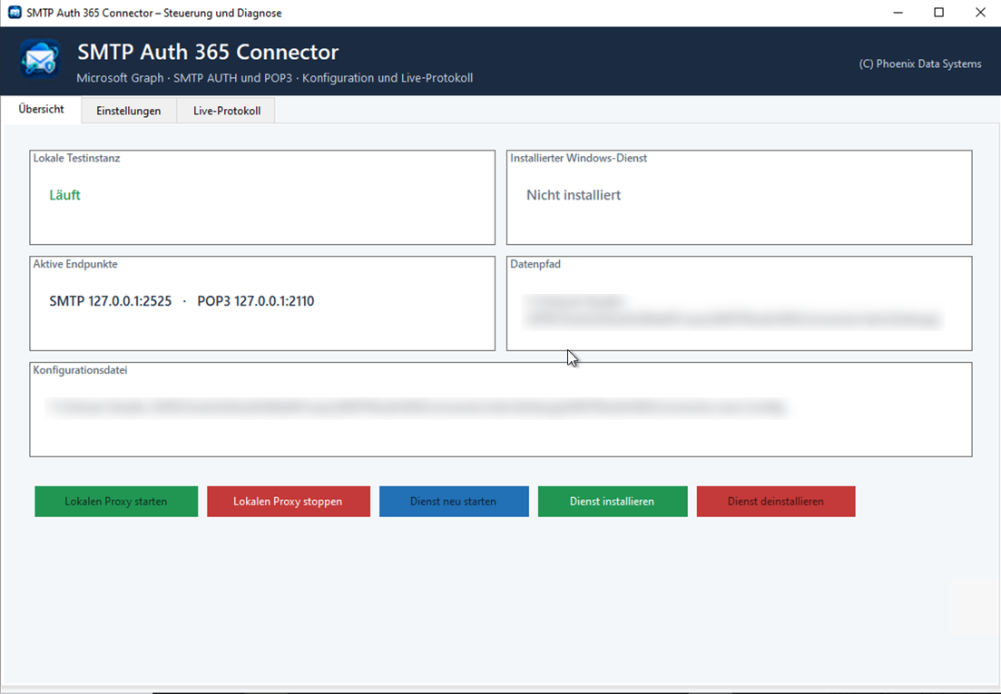The height and width of the screenshot is (694, 1001).
Task: Click the small app icon in title bar
Action: [x=14, y=13]
